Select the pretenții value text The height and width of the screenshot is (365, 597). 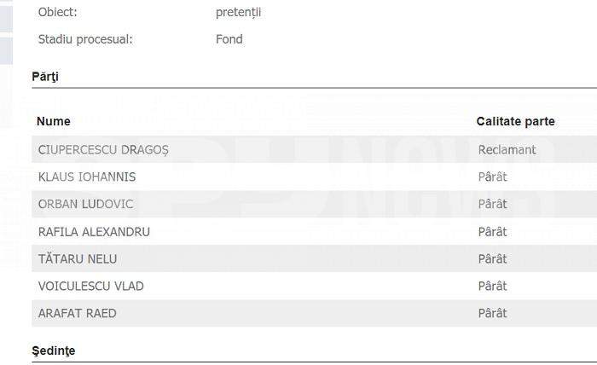[x=238, y=13]
